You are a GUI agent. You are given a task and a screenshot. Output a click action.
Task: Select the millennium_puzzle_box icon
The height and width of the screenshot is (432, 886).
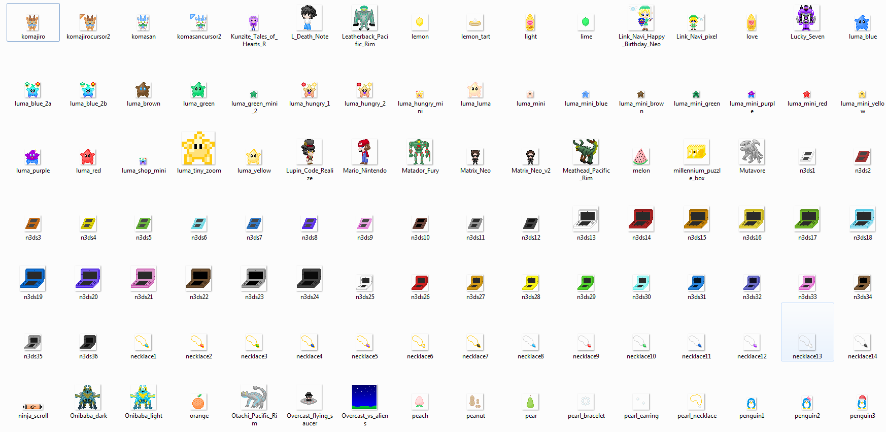696,152
